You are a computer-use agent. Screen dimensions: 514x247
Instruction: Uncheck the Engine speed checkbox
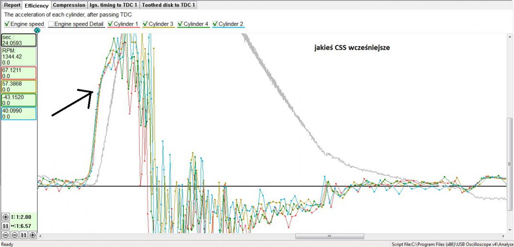point(7,24)
